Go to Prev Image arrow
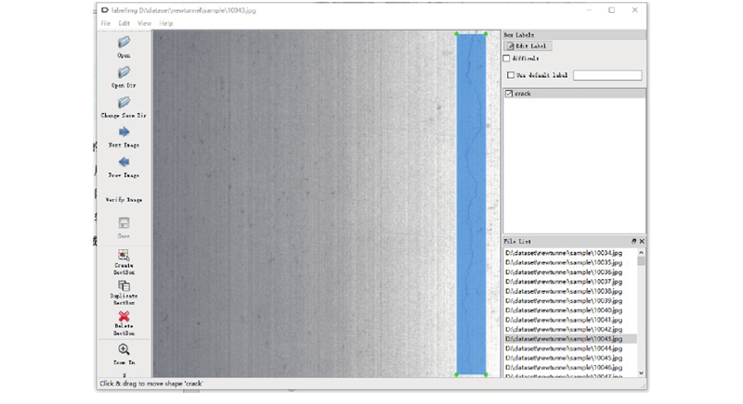Viewport: 743px width, 404px height. pyautogui.click(x=124, y=162)
